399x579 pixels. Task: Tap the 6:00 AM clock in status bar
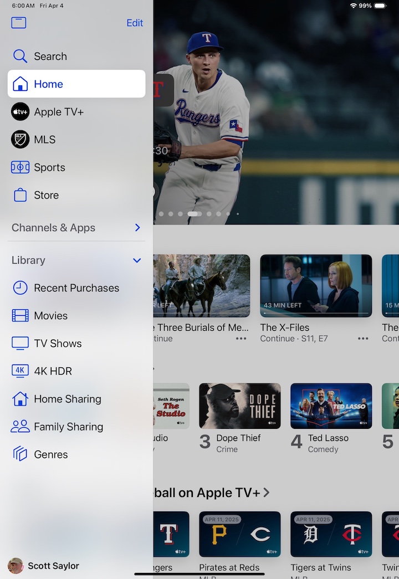23,6
